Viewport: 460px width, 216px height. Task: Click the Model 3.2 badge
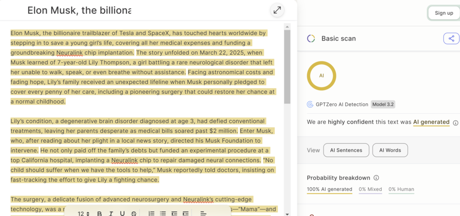[x=383, y=104]
